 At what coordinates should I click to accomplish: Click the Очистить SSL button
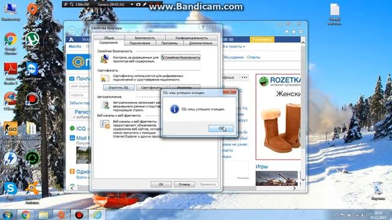pyautogui.click(x=118, y=87)
